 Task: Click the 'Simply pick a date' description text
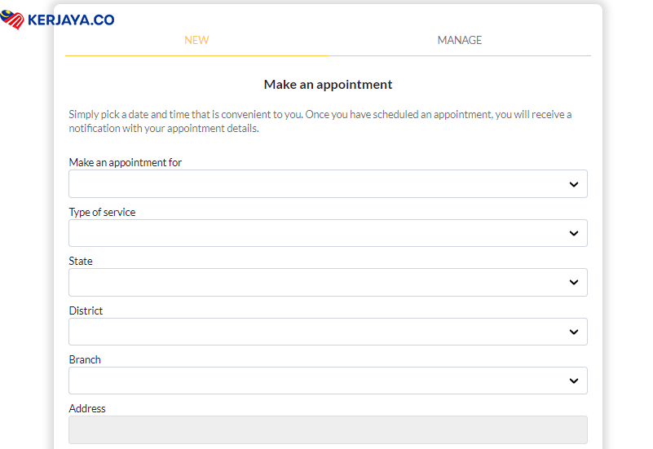[320, 121]
